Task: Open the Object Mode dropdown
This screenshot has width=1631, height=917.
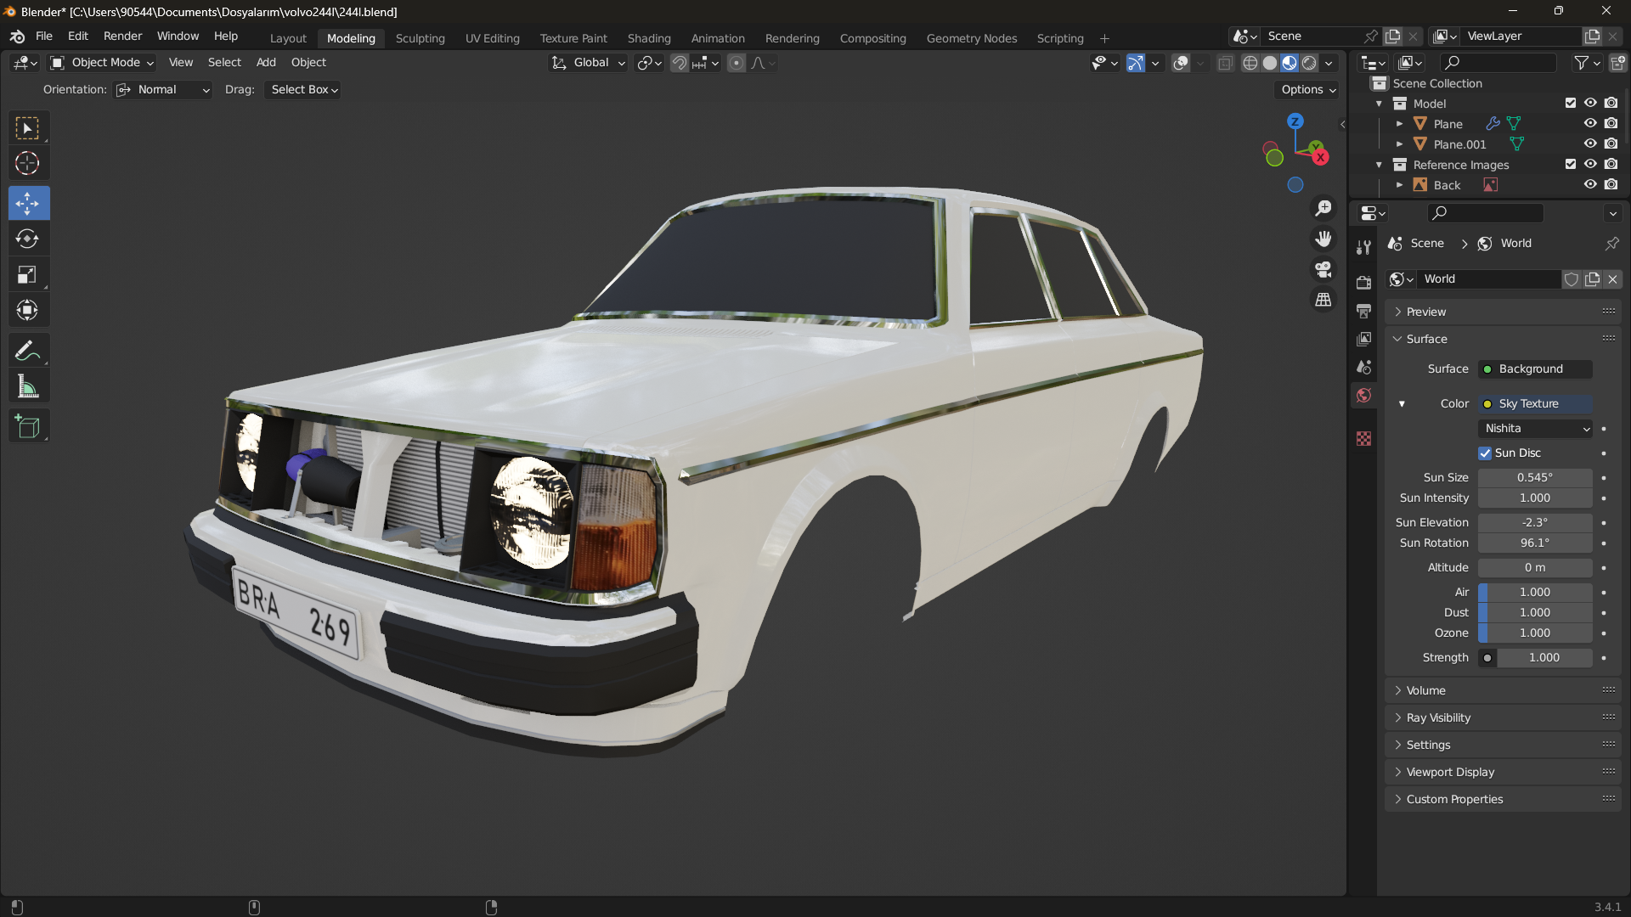Action: click(x=102, y=63)
